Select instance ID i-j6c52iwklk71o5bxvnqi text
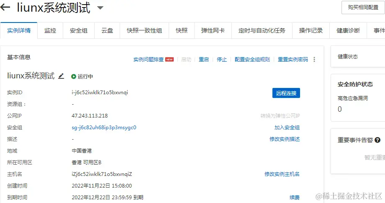Image resolution: width=385 pixels, height=203 pixels. (100, 93)
